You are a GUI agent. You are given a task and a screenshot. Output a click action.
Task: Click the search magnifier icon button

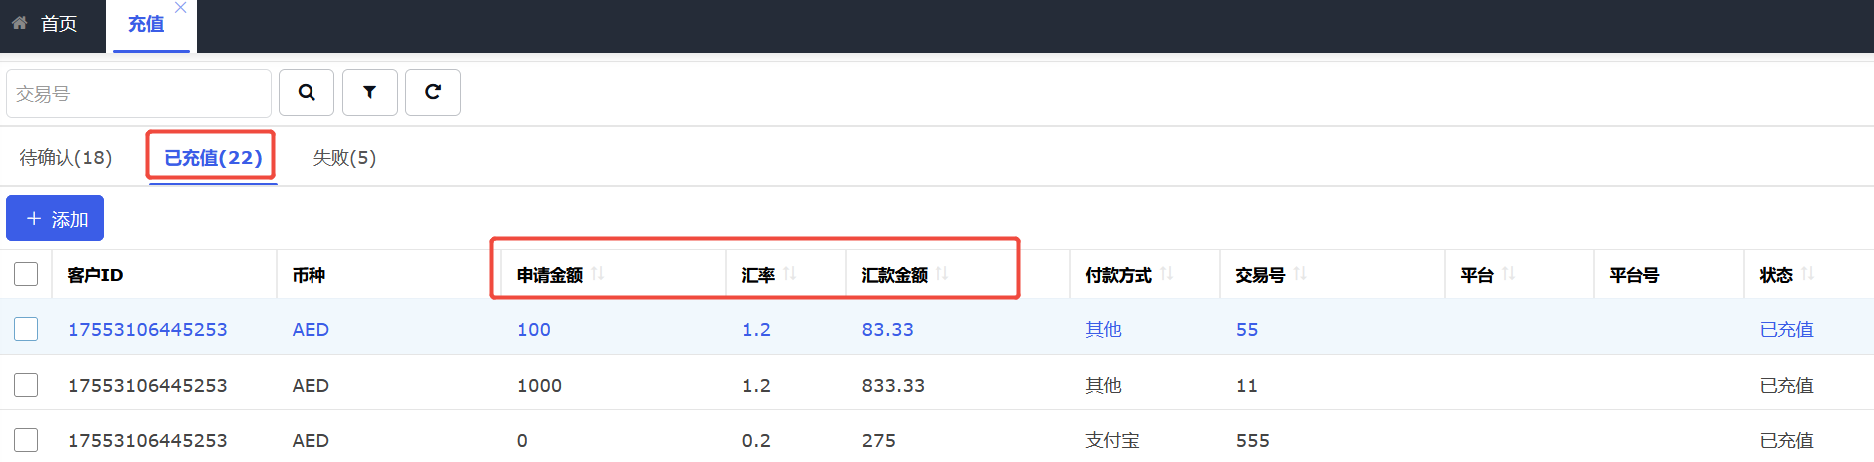tap(307, 92)
